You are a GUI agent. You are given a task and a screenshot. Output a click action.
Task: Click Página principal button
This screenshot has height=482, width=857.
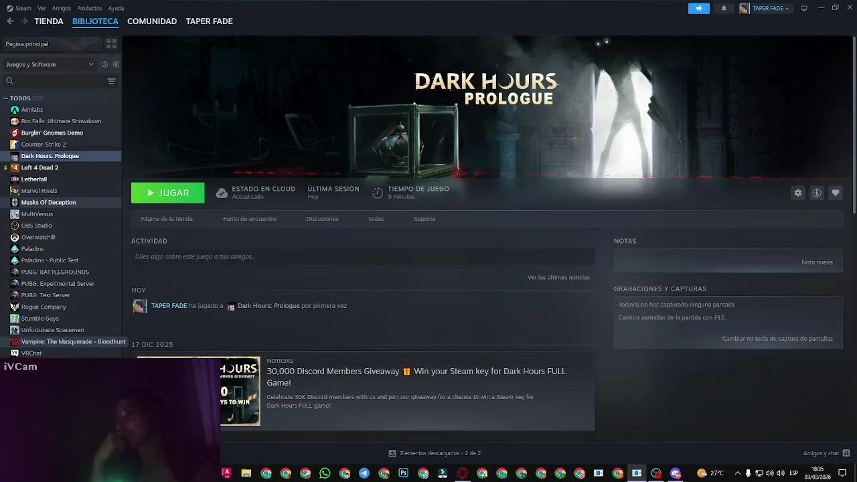[52, 44]
